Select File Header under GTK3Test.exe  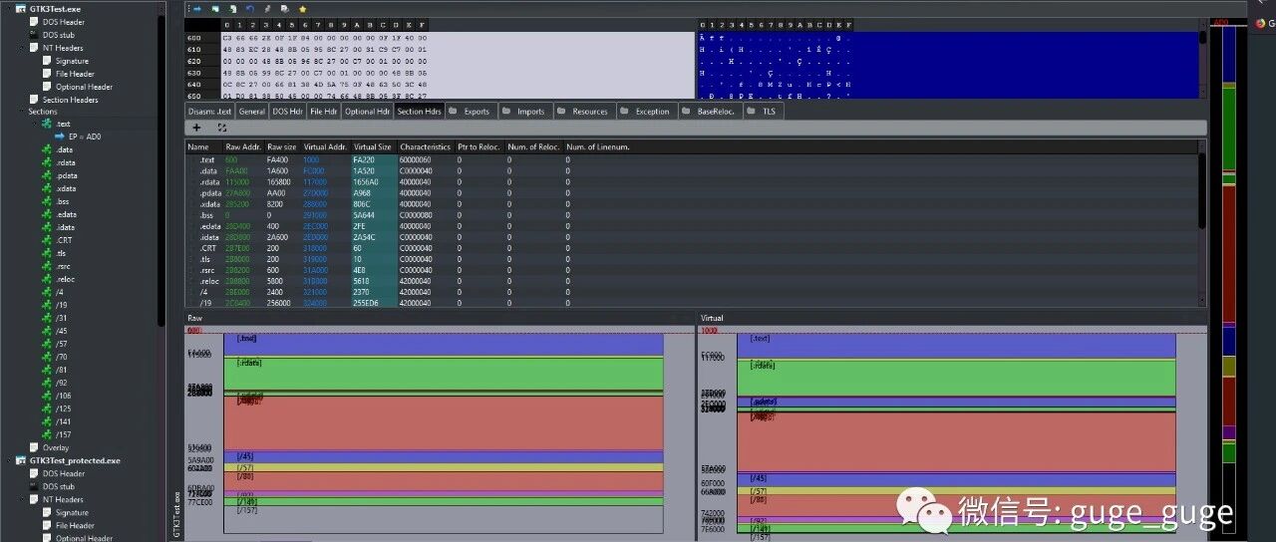tap(75, 74)
